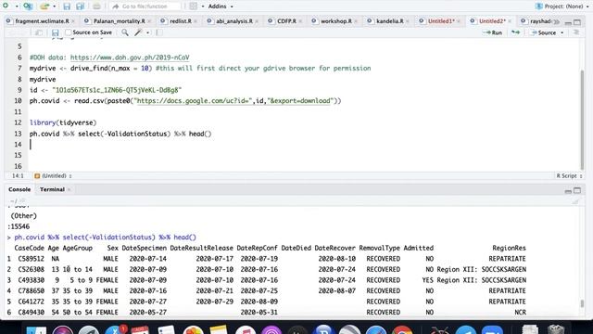Screen dimensions: 593x334
Task: Create a new file with the green plus icon
Action: tap(6, 6)
